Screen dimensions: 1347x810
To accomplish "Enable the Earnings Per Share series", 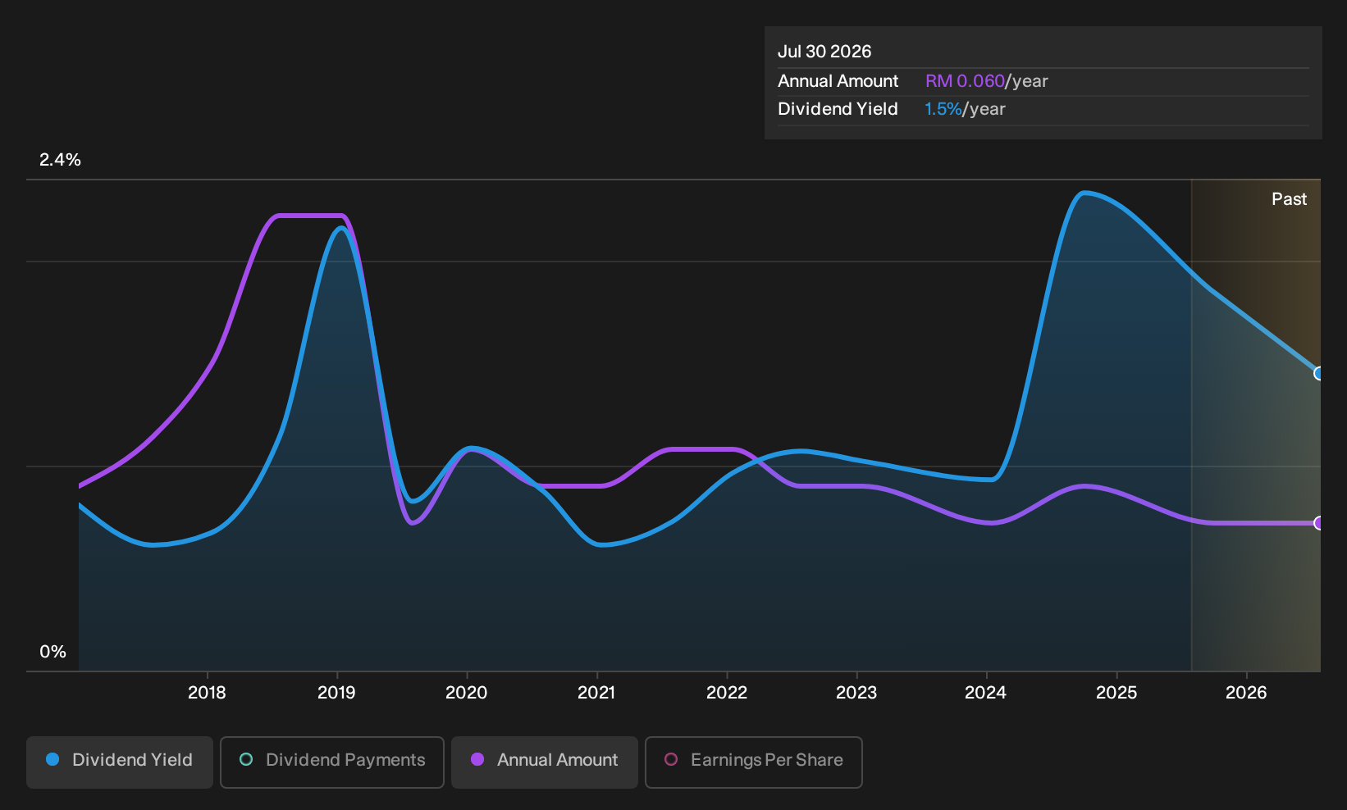I will [x=754, y=762].
